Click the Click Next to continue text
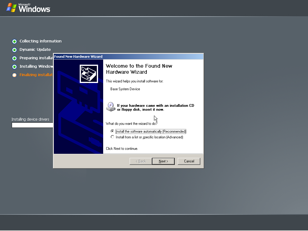 pos(122,149)
